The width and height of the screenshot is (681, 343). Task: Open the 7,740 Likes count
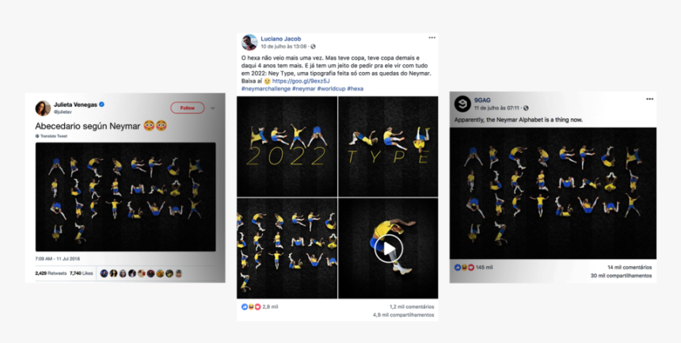(x=82, y=273)
